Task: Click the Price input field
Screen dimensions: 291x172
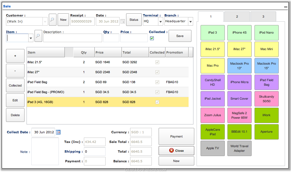Action: (x=134, y=38)
